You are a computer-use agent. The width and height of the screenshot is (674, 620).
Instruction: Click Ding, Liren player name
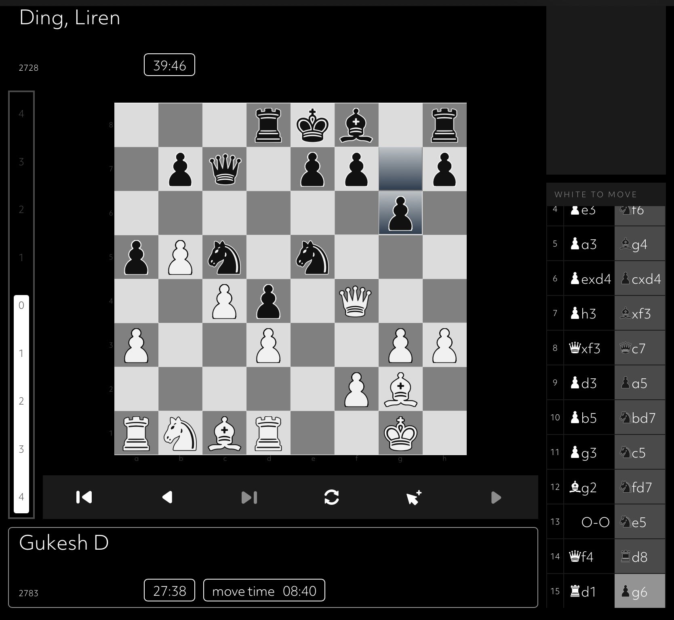[x=70, y=18]
